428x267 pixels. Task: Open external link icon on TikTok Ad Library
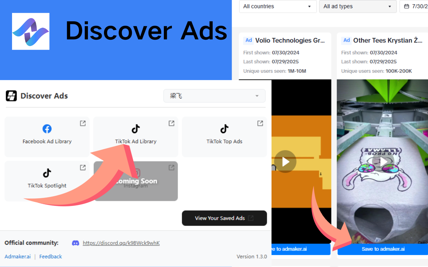coord(171,123)
